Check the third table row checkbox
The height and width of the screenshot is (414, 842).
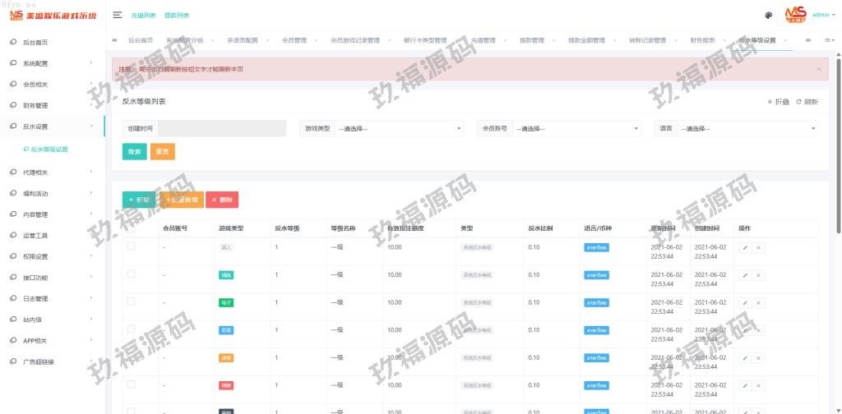[x=131, y=301]
